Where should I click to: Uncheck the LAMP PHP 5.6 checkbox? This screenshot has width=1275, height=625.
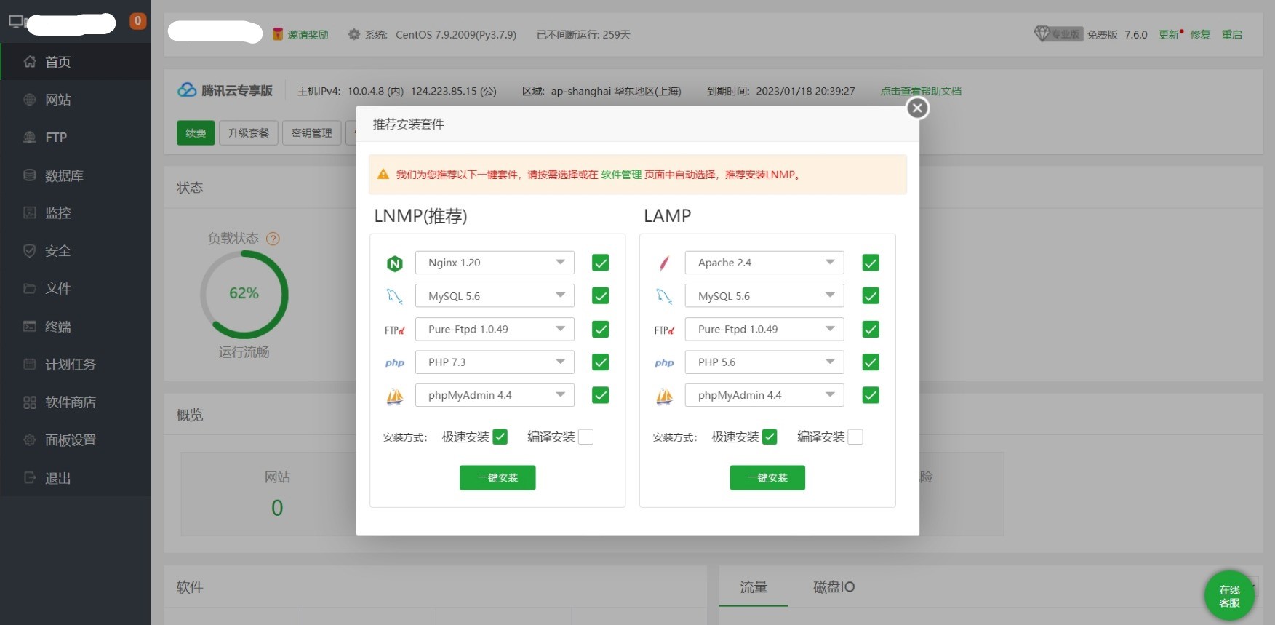pos(870,362)
